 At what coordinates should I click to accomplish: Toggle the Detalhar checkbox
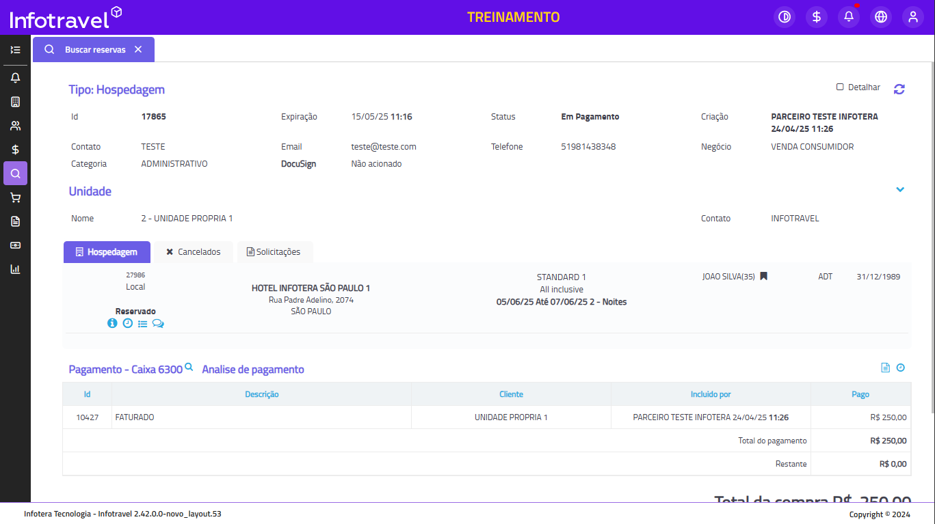pyautogui.click(x=840, y=87)
